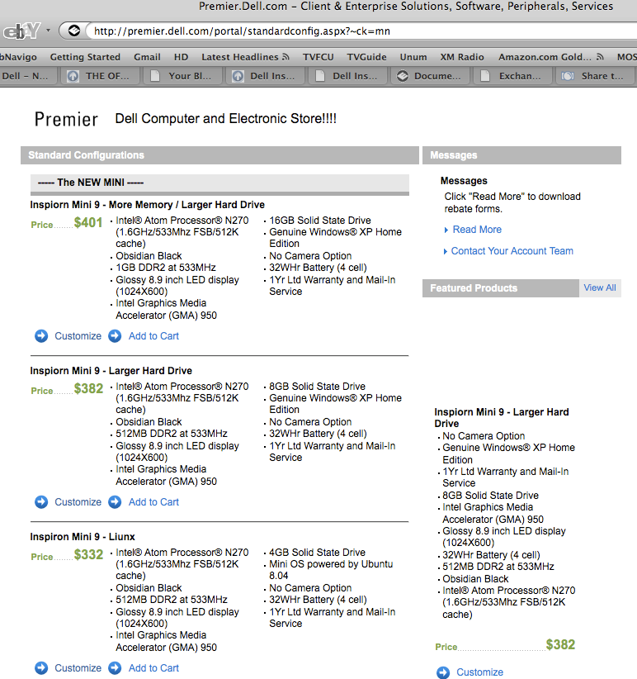Open the Unum bookmark

413,57
